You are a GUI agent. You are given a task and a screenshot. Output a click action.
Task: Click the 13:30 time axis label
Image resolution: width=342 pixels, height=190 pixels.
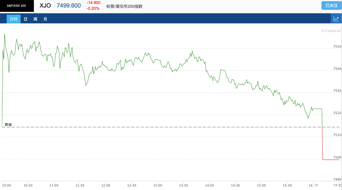coord(184,185)
